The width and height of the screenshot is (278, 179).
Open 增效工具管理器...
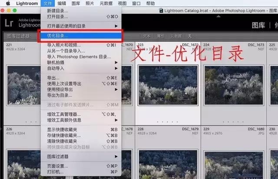[81, 114]
